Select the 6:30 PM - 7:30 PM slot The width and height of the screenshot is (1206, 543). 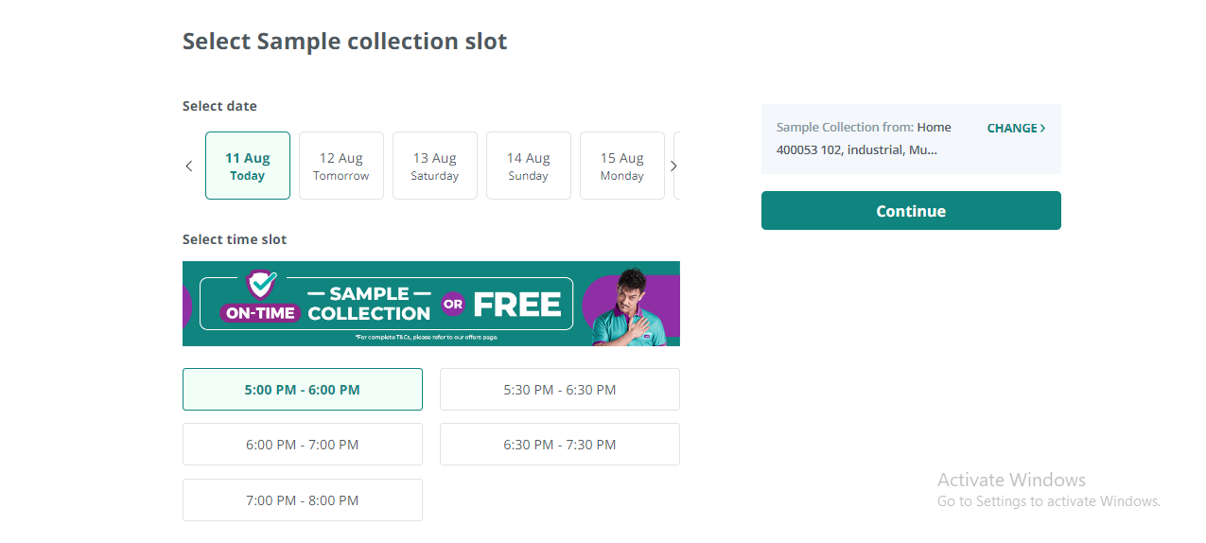coord(560,445)
